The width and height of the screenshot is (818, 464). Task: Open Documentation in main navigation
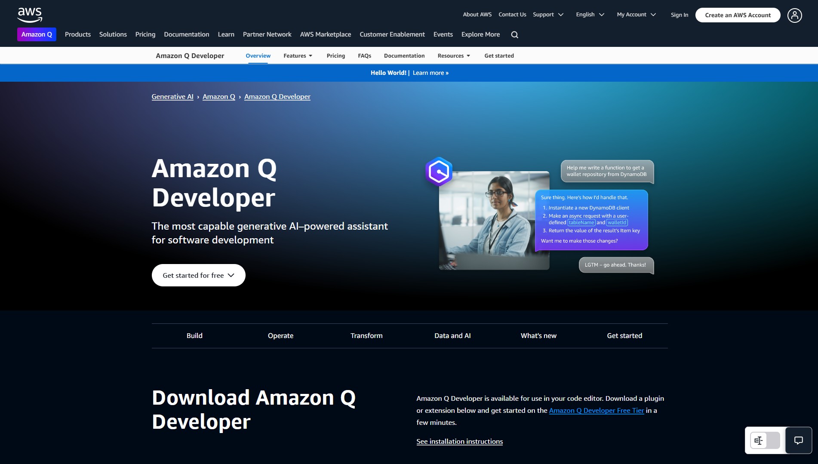(187, 34)
